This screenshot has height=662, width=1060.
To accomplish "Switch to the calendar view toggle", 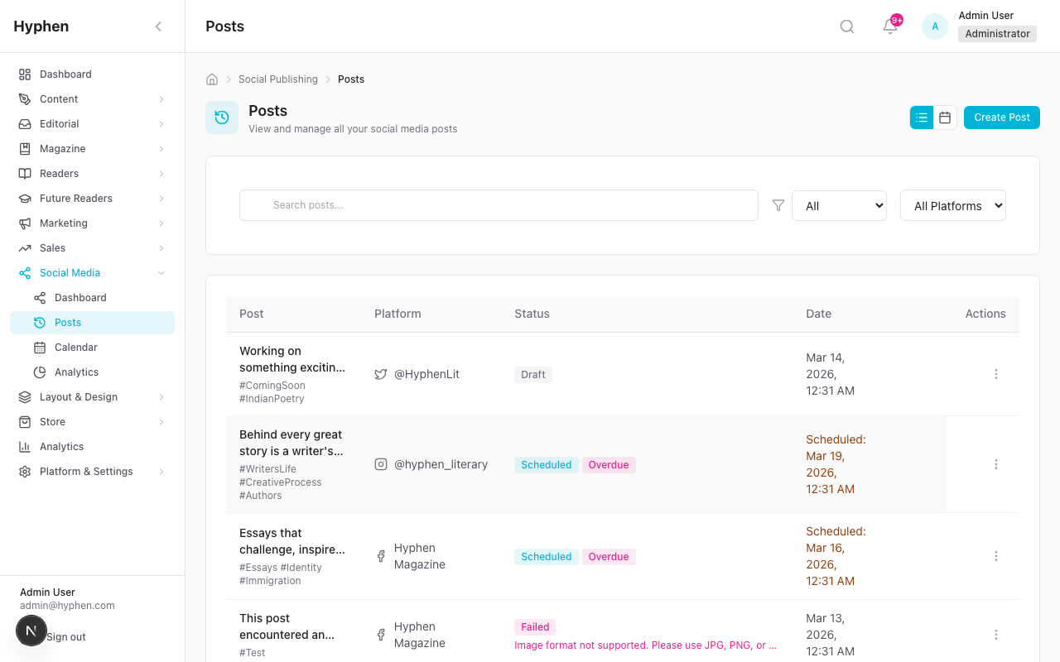I will pos(945,118).
